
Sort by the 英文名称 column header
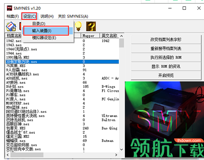pyautogui.click(x=109, y=36)
